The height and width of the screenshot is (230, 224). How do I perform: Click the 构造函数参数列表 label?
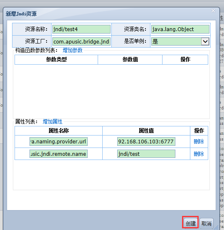(x=36, y=50)
